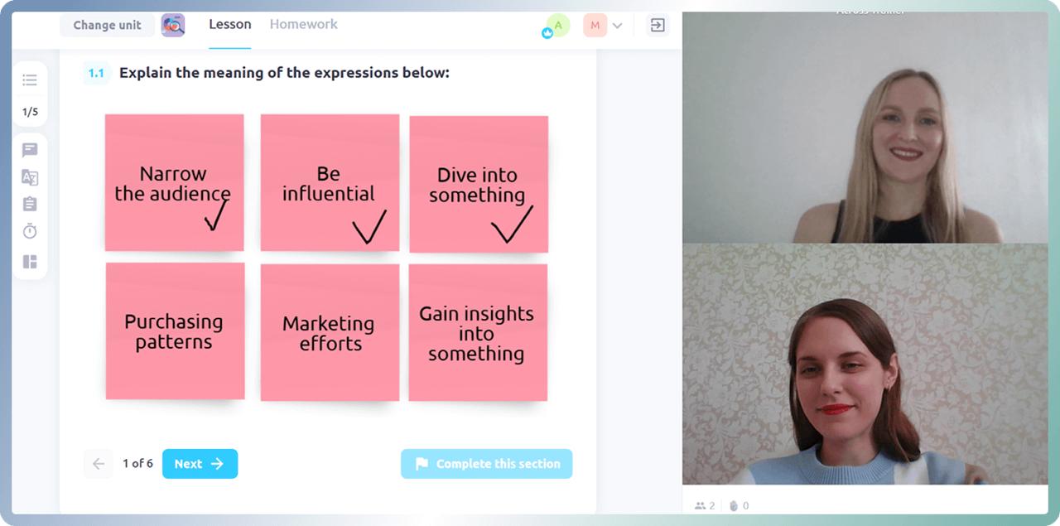Viewport: 1060px width, 526px height.
Task: Open the translator tool icon
Action: [30, 177]
